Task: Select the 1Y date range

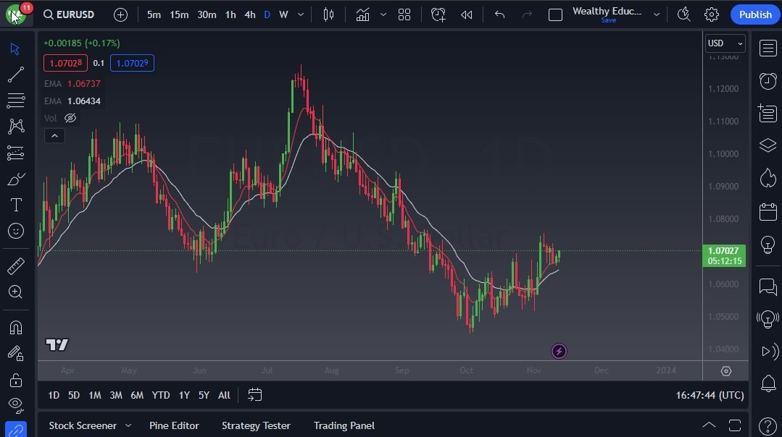Action: [x=183, y=395]
